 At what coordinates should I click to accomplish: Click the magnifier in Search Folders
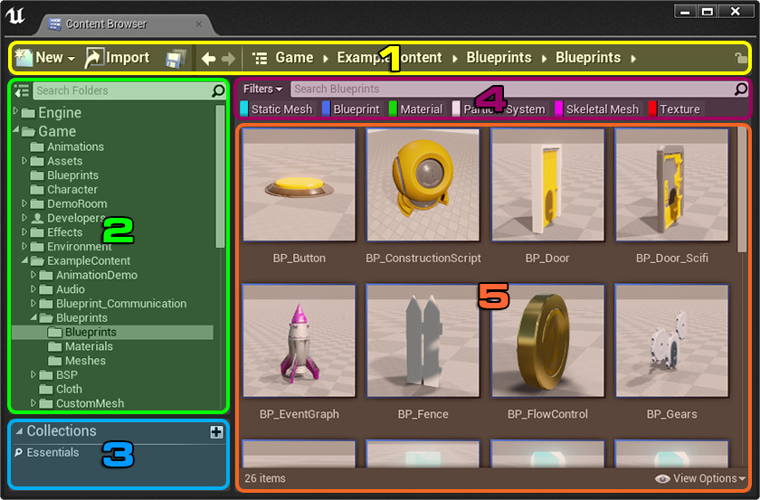[219, 90]
